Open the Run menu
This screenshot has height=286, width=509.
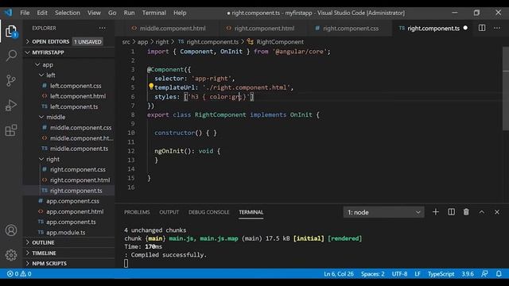(x=129, y=13)
